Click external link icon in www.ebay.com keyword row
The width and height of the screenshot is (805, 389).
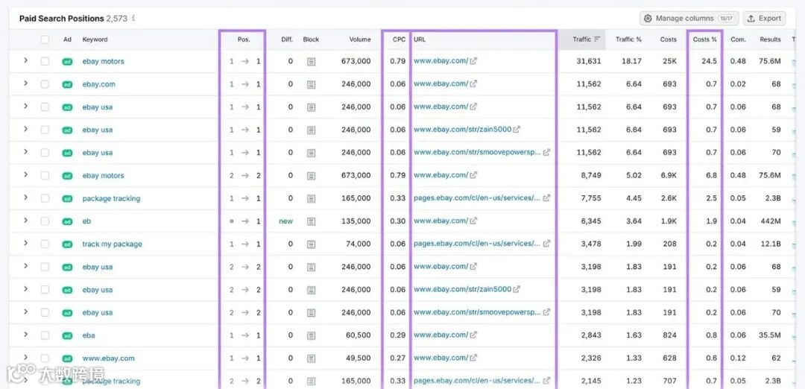tap(473, 358)
